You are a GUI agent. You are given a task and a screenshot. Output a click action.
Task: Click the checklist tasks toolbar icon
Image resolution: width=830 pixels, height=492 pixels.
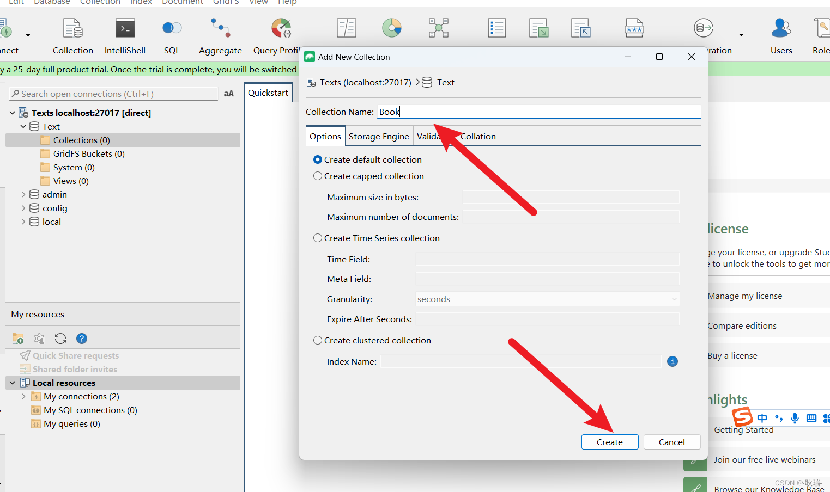[497, 28]
